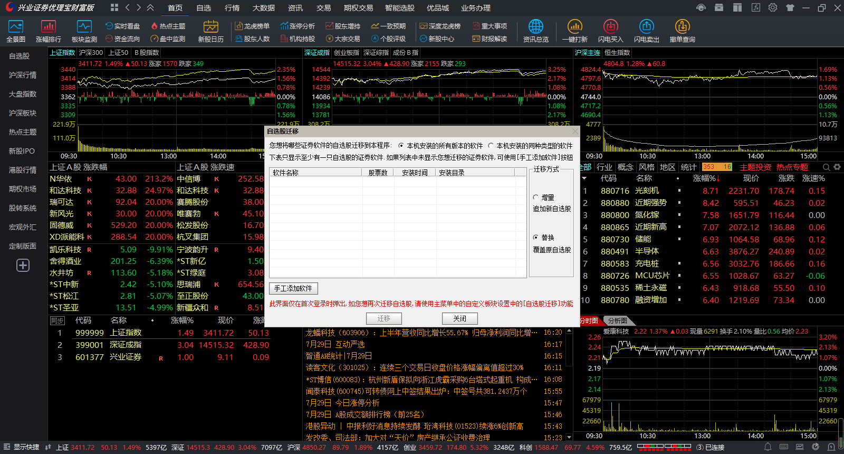Open the 期权交易 menu
This screenshot has width=844, height=454.
point(358,8)
